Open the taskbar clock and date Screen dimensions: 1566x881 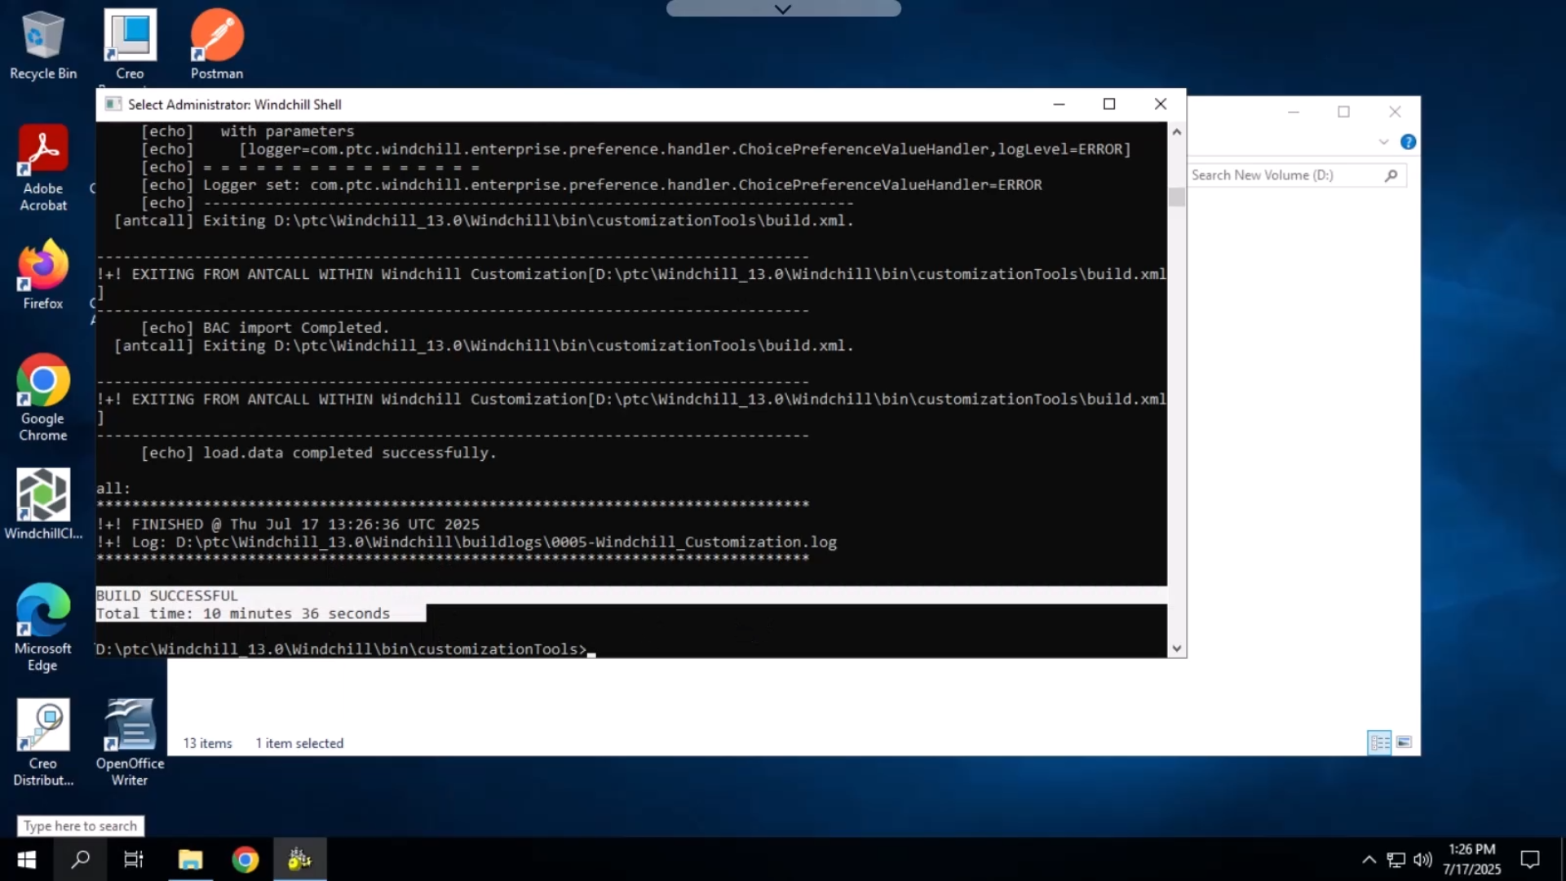(1472, 859)
